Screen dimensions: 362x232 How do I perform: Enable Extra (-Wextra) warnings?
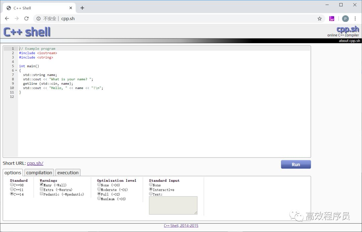tap(42, 189)
